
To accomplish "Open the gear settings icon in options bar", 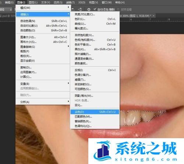I will 89,10.
